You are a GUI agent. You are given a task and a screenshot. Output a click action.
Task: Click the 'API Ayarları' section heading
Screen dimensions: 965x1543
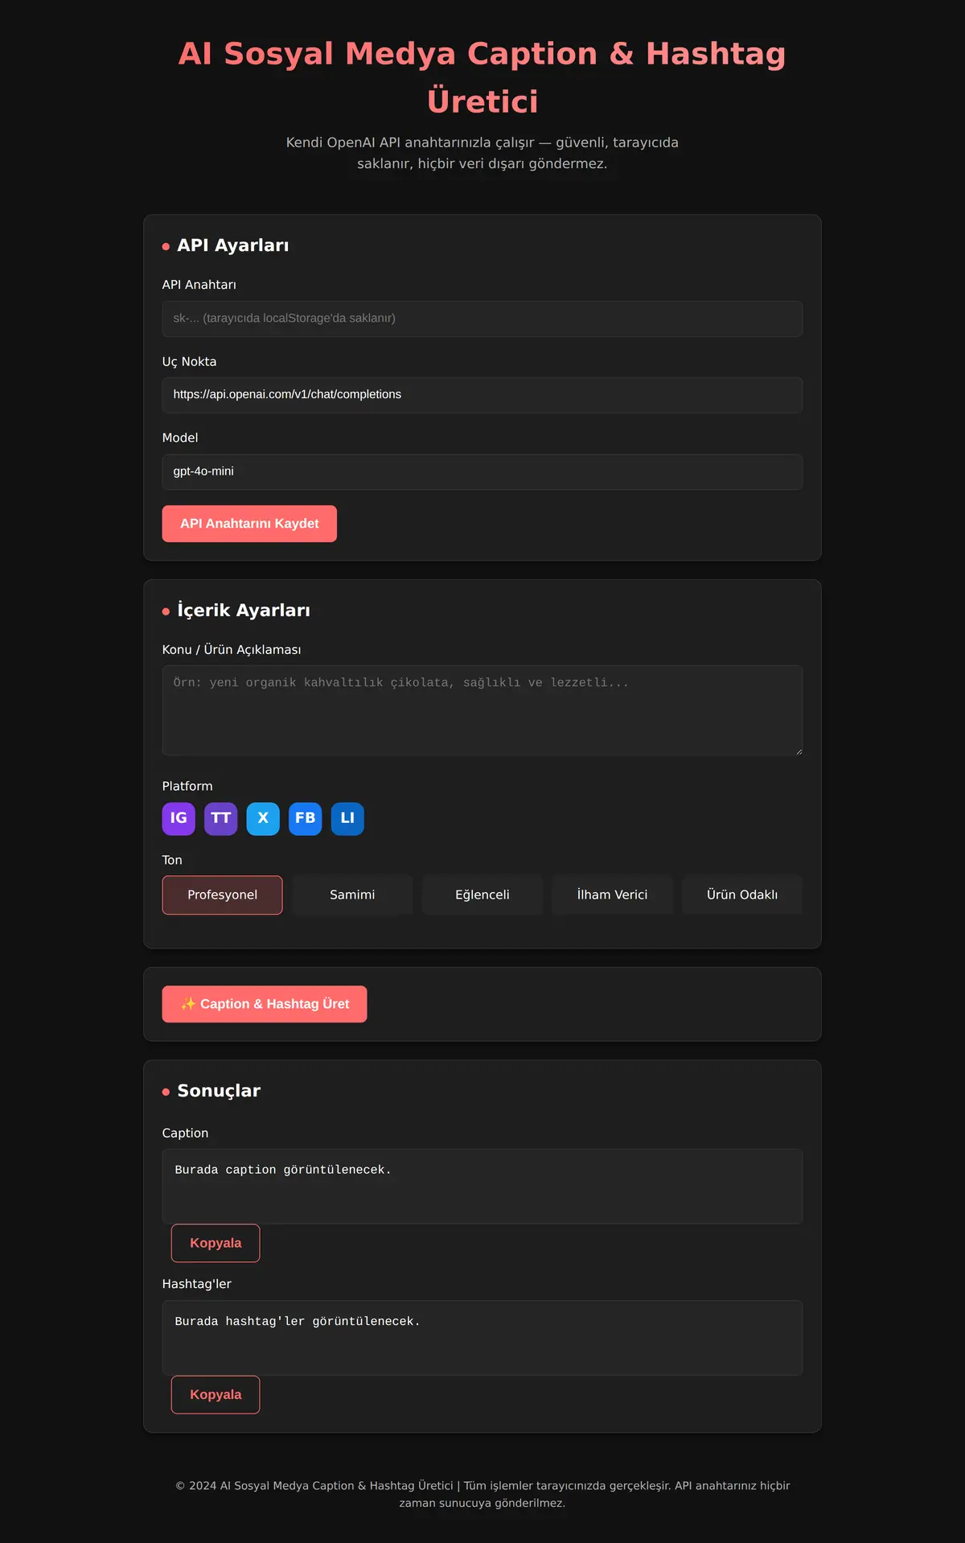tap(233, 245)
